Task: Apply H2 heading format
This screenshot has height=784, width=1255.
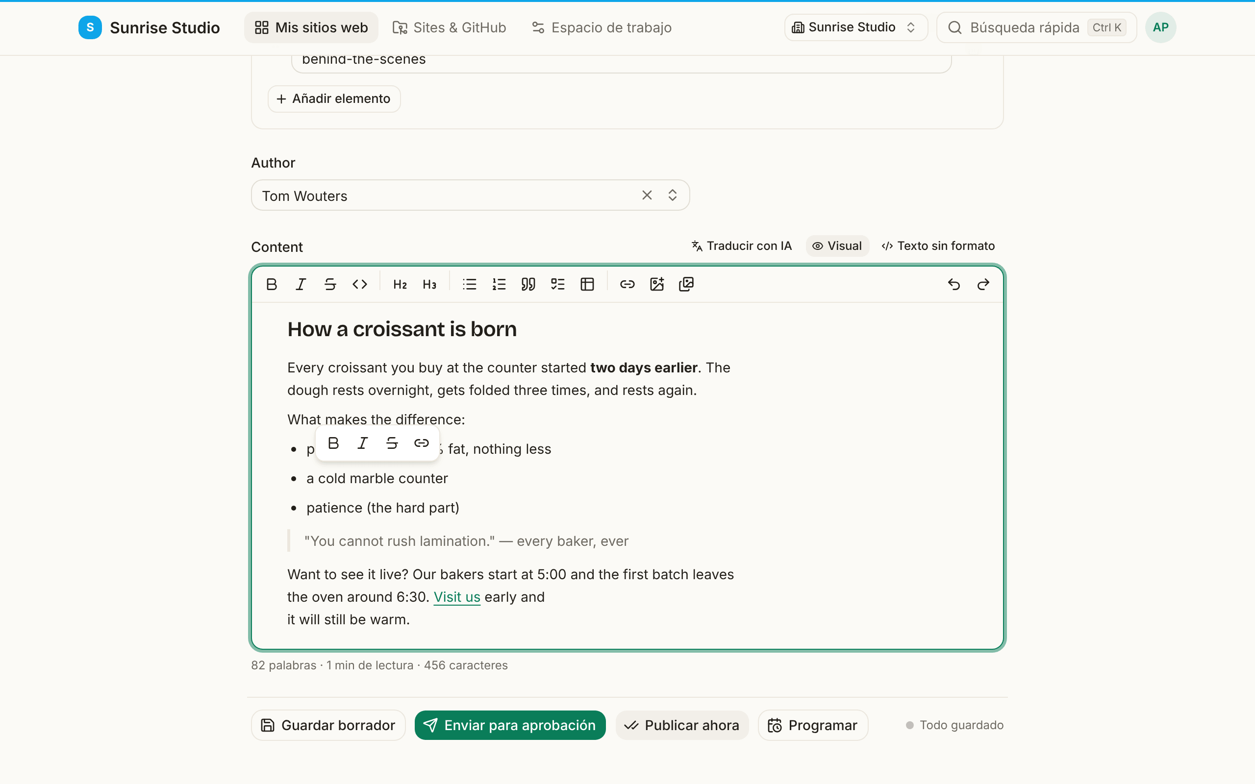Action: coord(400,284)
